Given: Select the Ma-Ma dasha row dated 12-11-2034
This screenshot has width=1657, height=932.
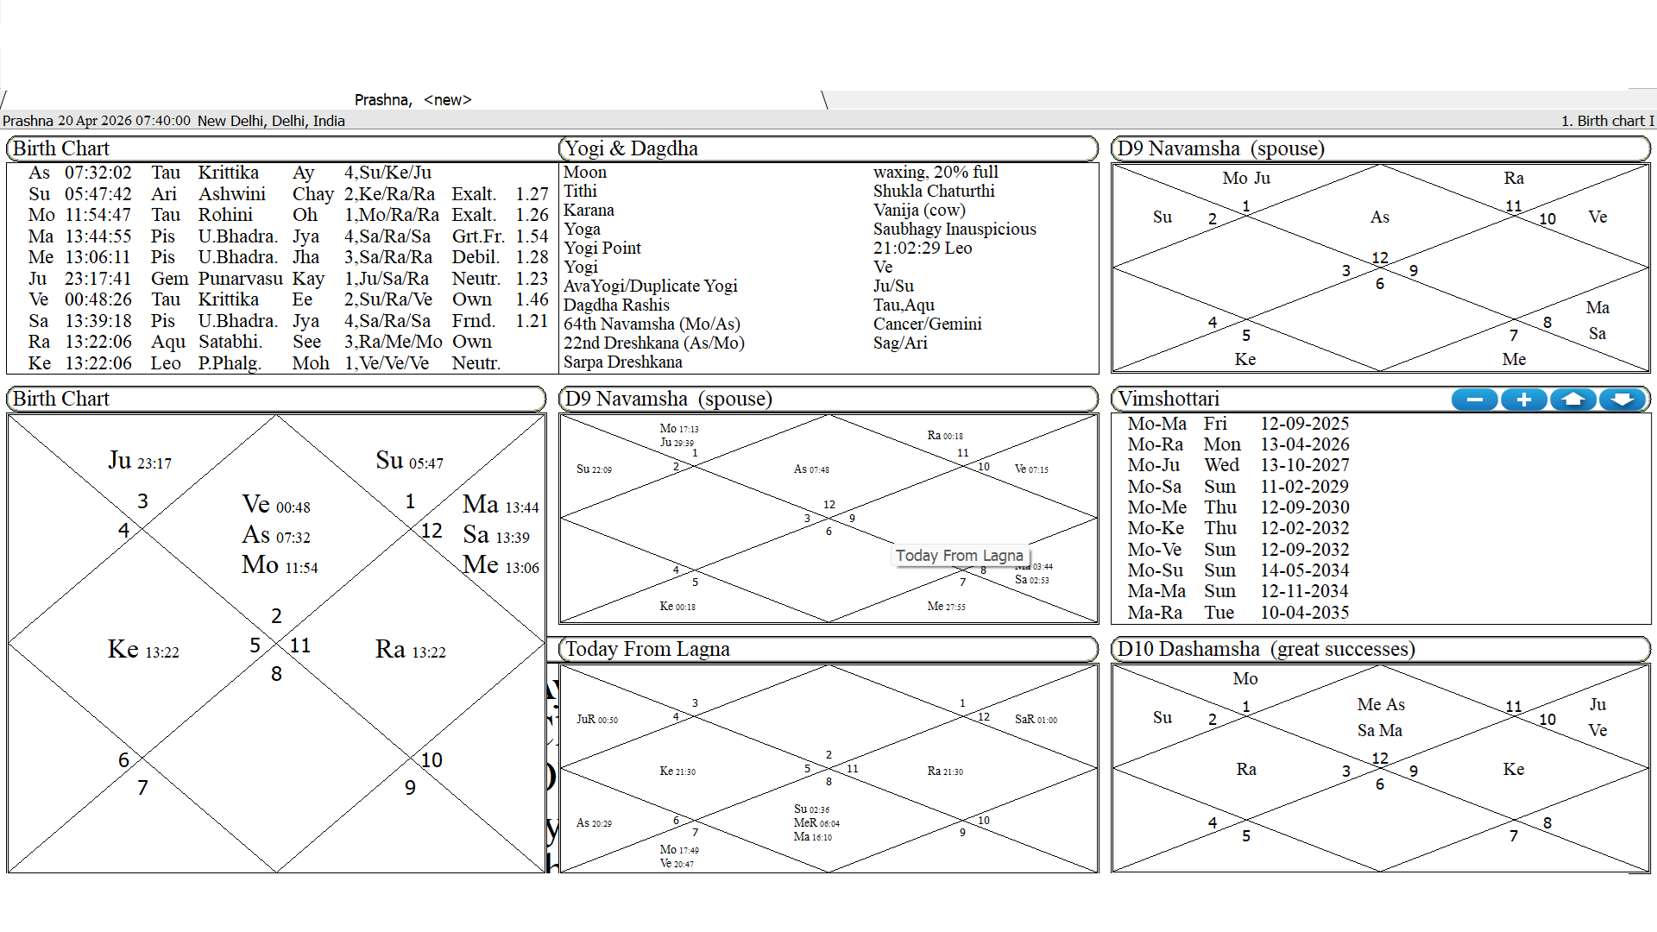Looking at the screenshot, I should point(1238,591).
